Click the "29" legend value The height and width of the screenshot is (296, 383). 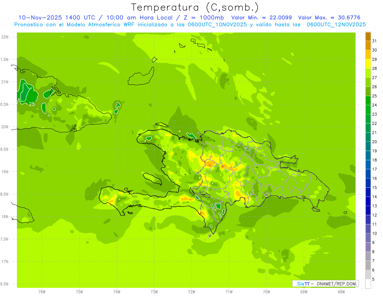(x=374, y=59)
